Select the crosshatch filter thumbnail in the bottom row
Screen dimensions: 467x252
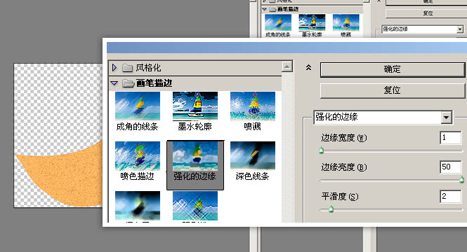point(195,206)
